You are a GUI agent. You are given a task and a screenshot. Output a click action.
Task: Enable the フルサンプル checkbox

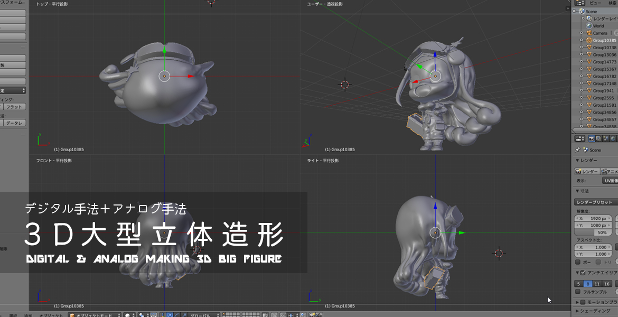(578, 291)
